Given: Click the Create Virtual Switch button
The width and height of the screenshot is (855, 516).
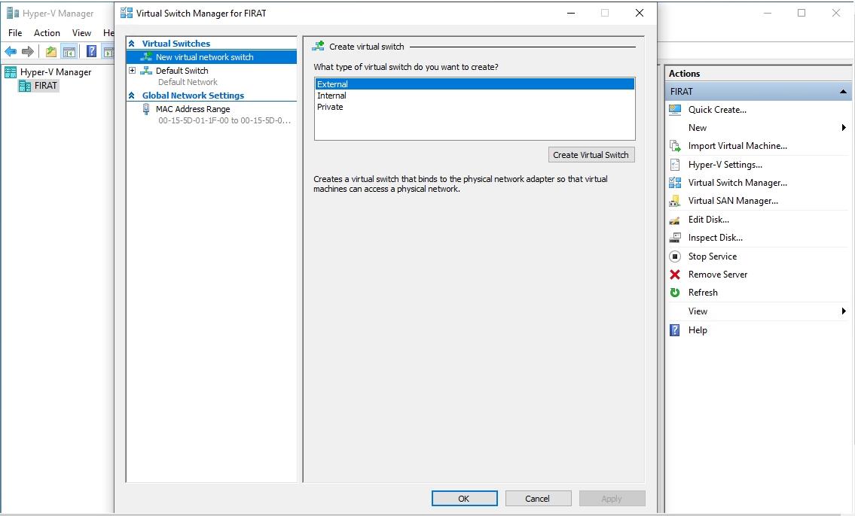Looking at the screenshot, I should click(x=591, y=155).
